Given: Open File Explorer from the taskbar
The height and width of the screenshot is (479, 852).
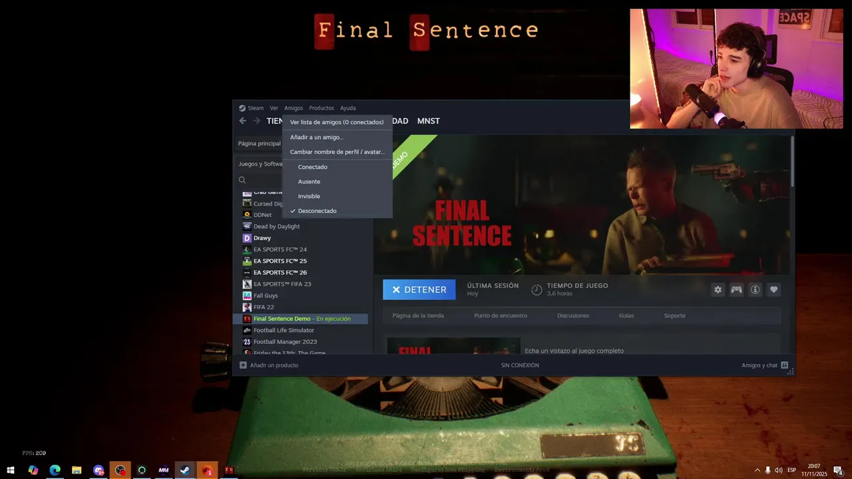Looking at the screenshot, I should pyautogui.click(x=77, y=470).
